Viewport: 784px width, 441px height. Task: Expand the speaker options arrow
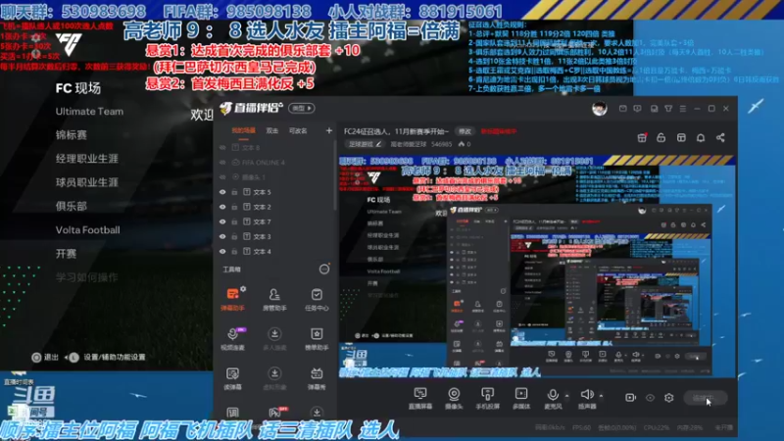601,396
